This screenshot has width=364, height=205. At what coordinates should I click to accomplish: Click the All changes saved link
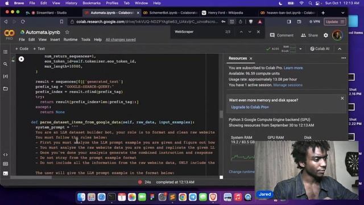point(121,40)
